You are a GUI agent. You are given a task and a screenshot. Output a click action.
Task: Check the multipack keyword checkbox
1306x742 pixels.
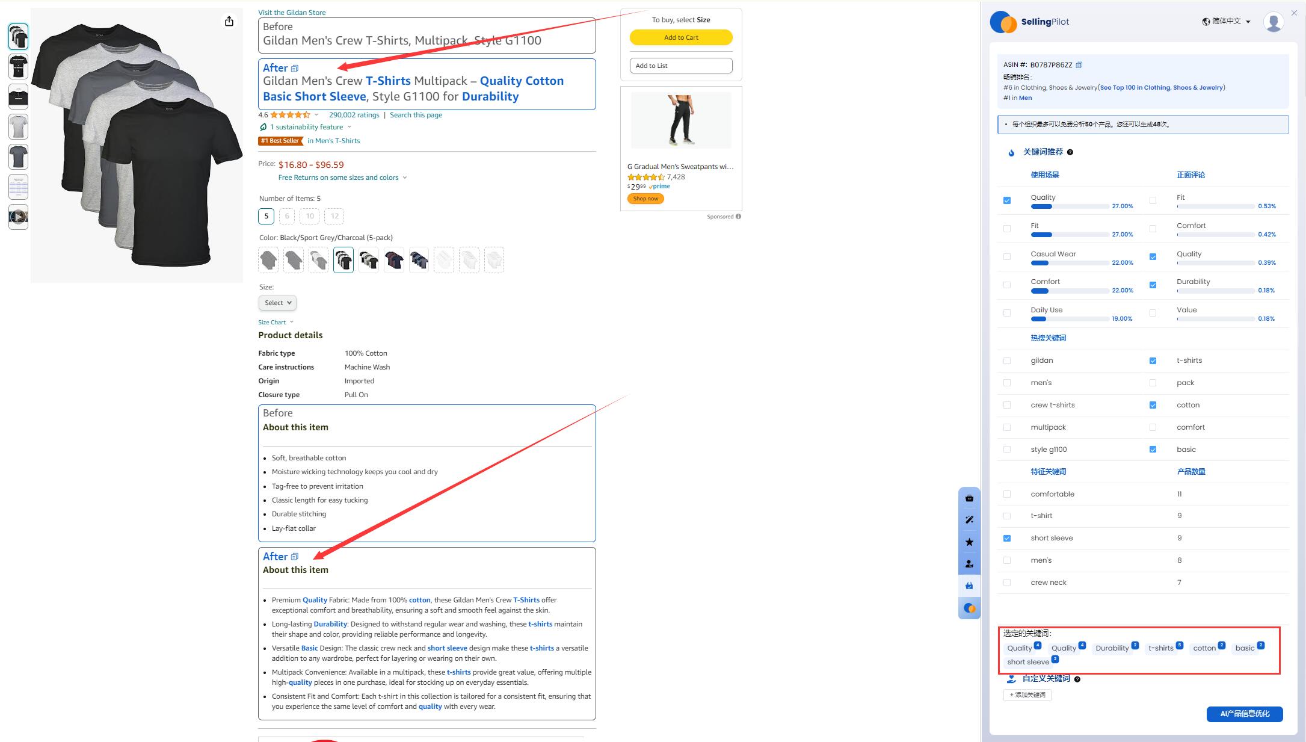click(1007, 427)
